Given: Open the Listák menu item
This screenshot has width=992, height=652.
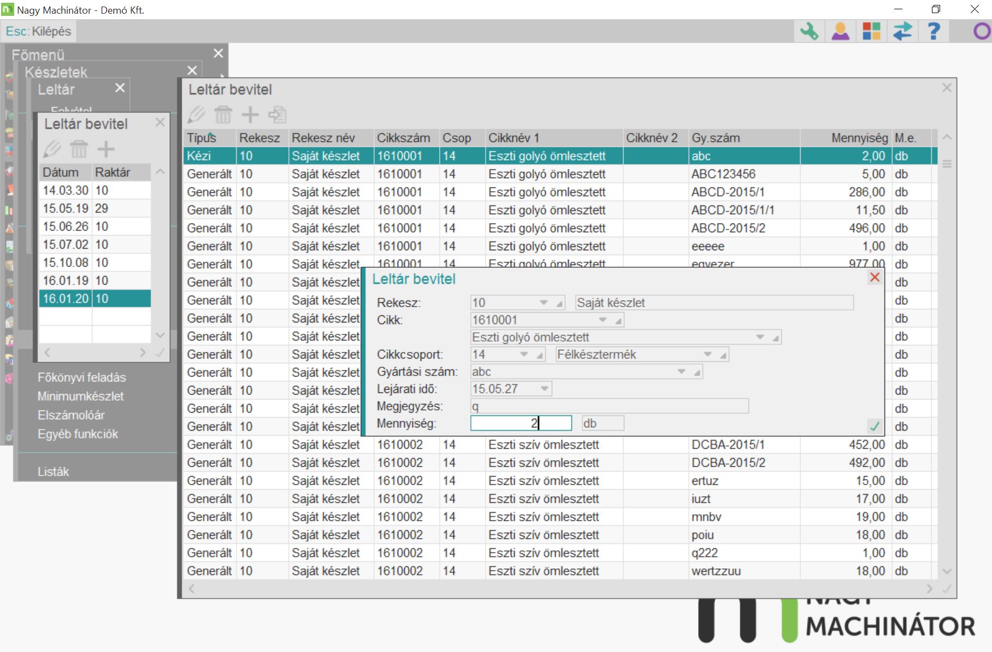Looking at the screenshot, I should click(x=53, y=472).
